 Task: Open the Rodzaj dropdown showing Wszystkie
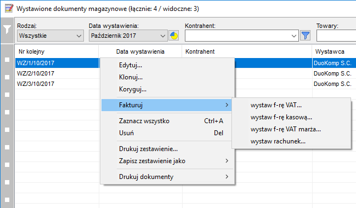(50, 36)
